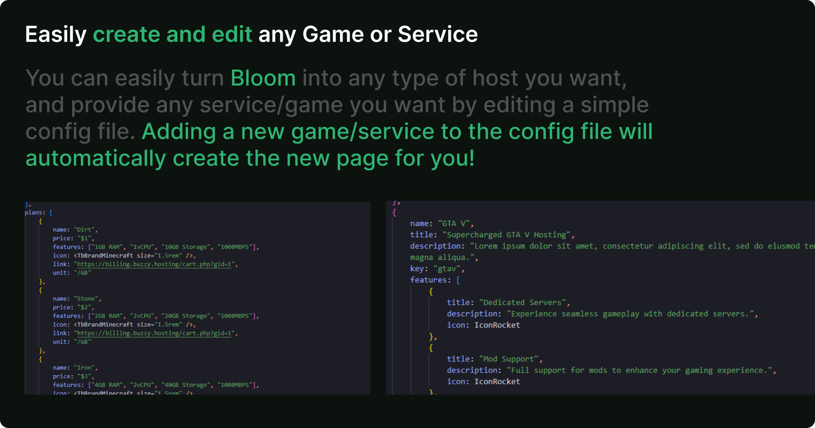Click IconRocket under Dedicated Servers feature

click(x=497, y=325)
